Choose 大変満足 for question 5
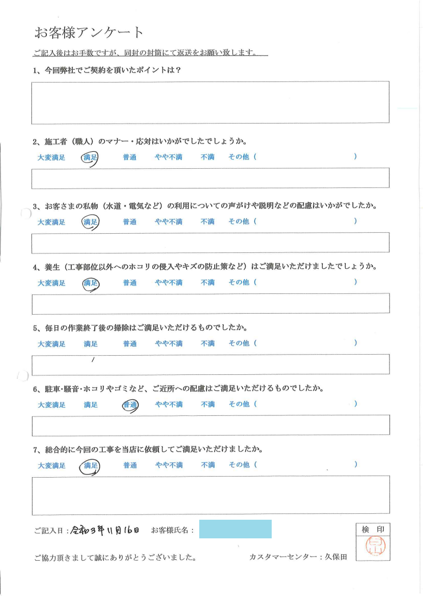423x598 pixels. click(x=51, y=344)
